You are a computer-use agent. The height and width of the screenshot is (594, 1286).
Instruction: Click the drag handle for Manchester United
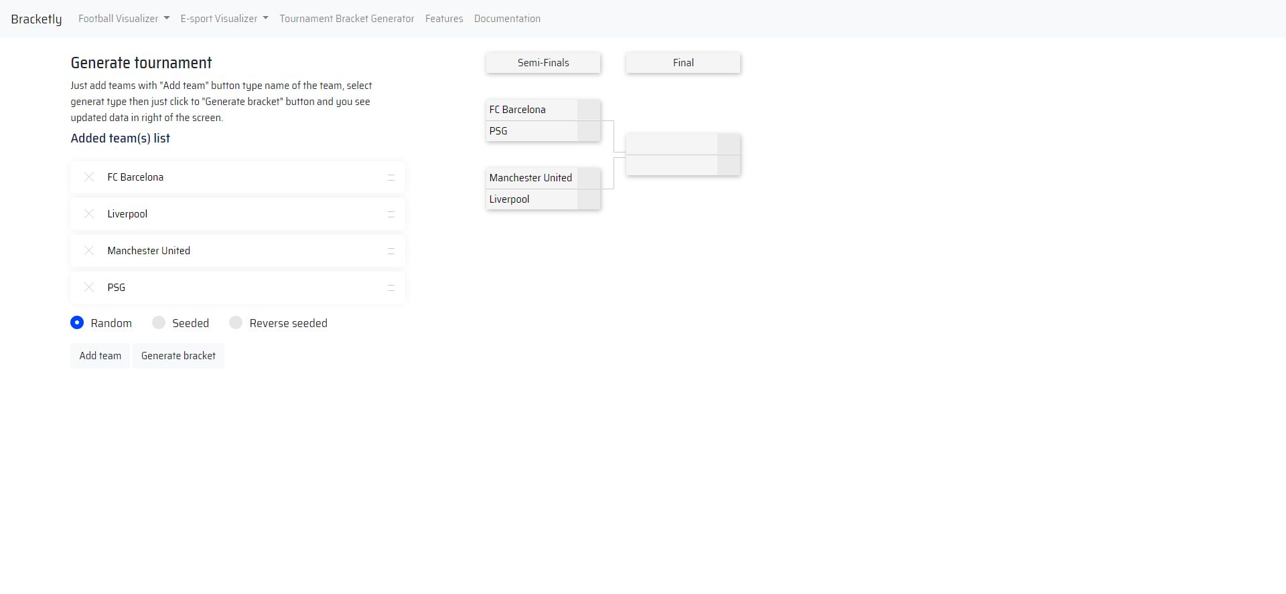click(x=391, y=252)
